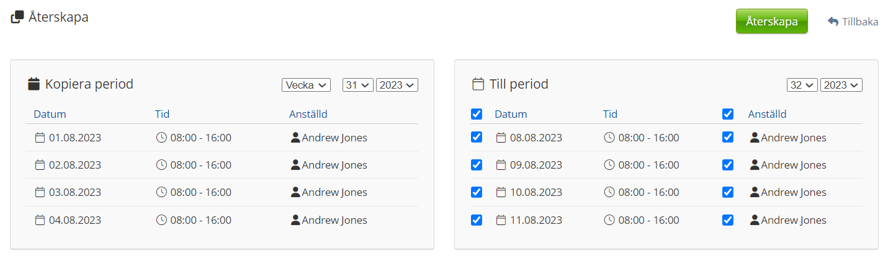Uncheck the date checkbox for 08.08.2023
This screenshot has height=261, width=888.
(x=477, y=138)
